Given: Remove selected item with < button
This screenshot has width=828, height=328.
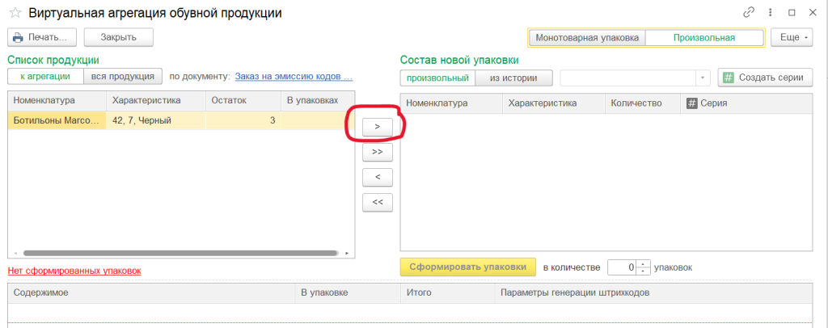Looking at the screenshot, I should 378,177.
